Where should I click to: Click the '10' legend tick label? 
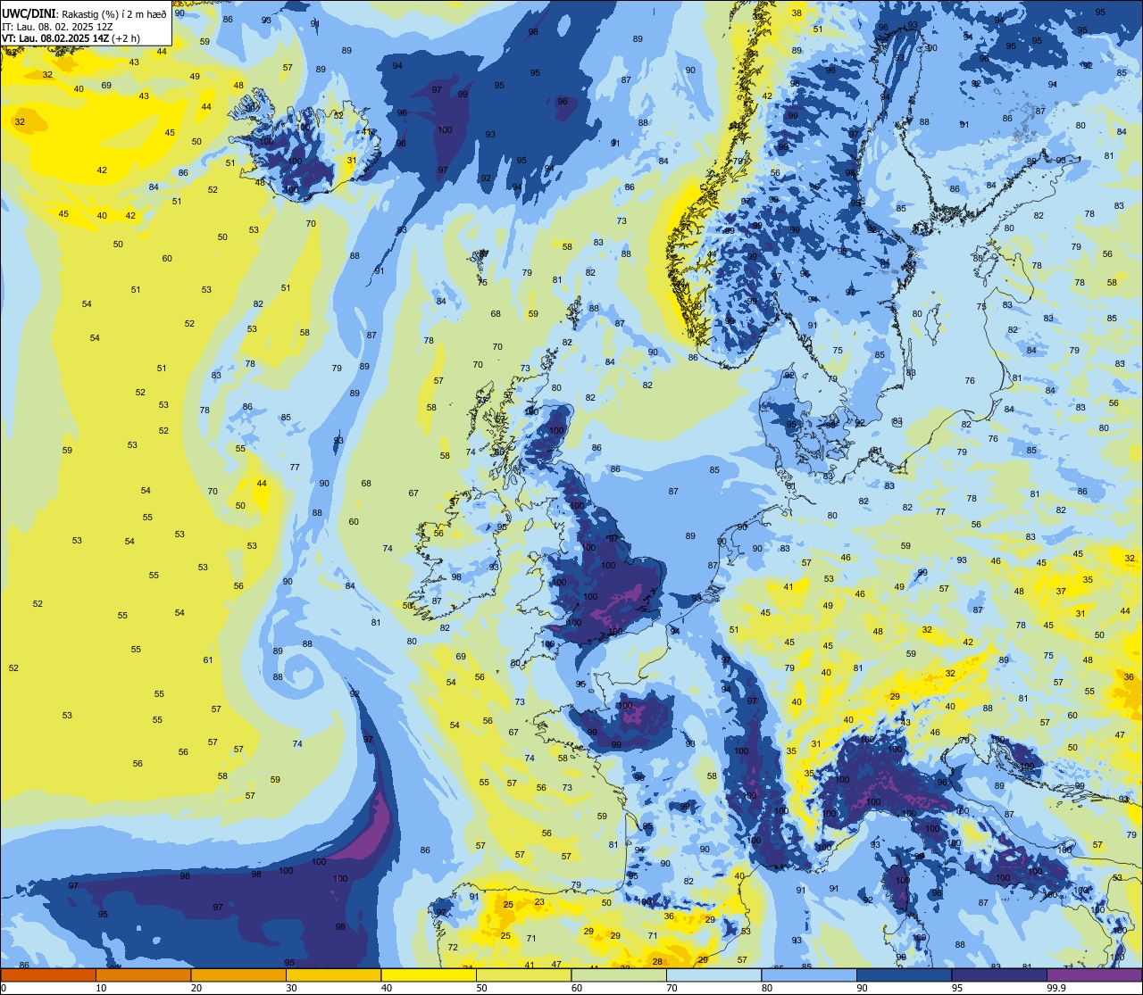coord(102,988)
